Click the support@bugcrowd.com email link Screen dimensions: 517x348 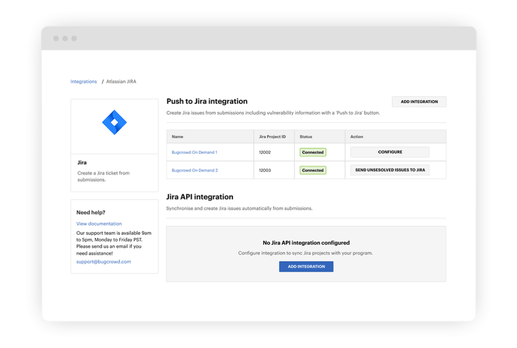click(104, 262)
